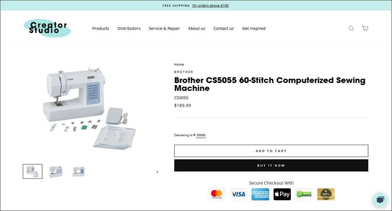
Task: Open the chat bubble widget
Action: 380,200
